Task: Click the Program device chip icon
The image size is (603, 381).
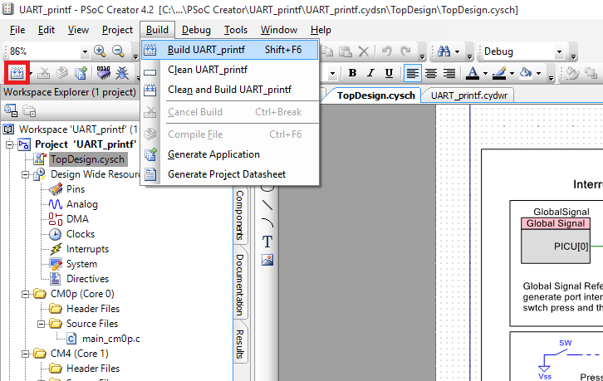Action: 103,73
